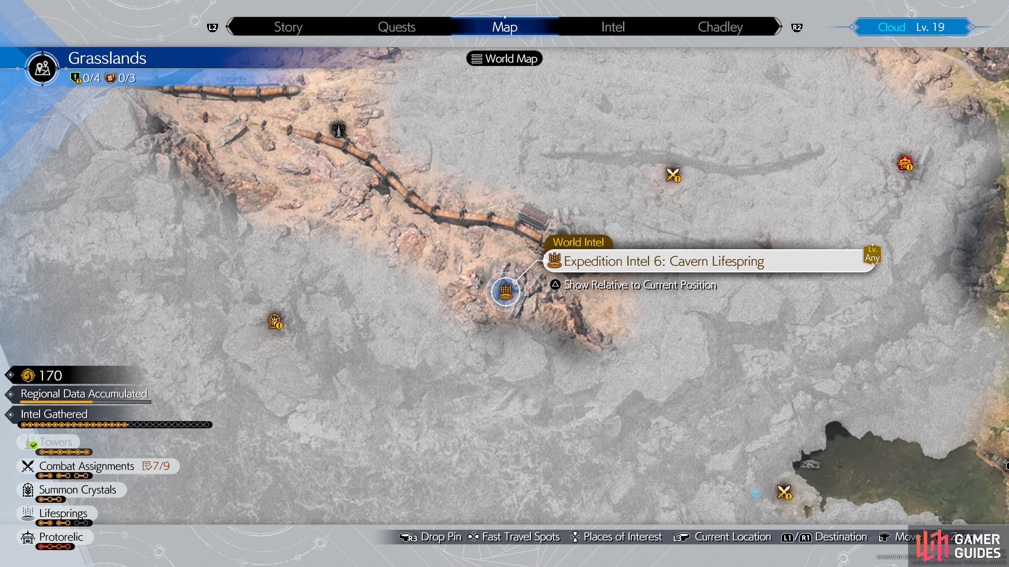The image size is (1009, 567).
Task: Toggle the Lifesprings filter
Action: pyautogui.click(x=57, y=513)
